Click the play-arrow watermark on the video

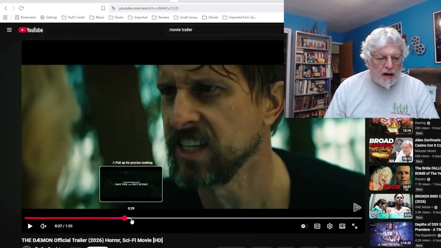pyautogui.click(x=357, y=207)
